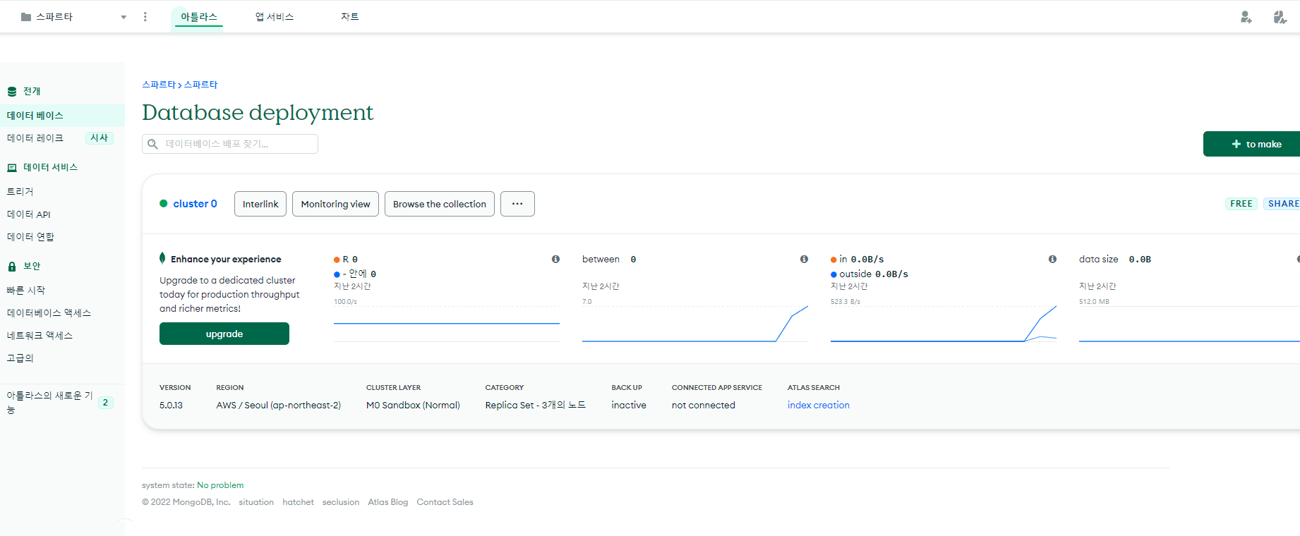Open the Atlas Blog footer link
The width and height of the screenshot is (1300, 536).
(x=388, y=502)
